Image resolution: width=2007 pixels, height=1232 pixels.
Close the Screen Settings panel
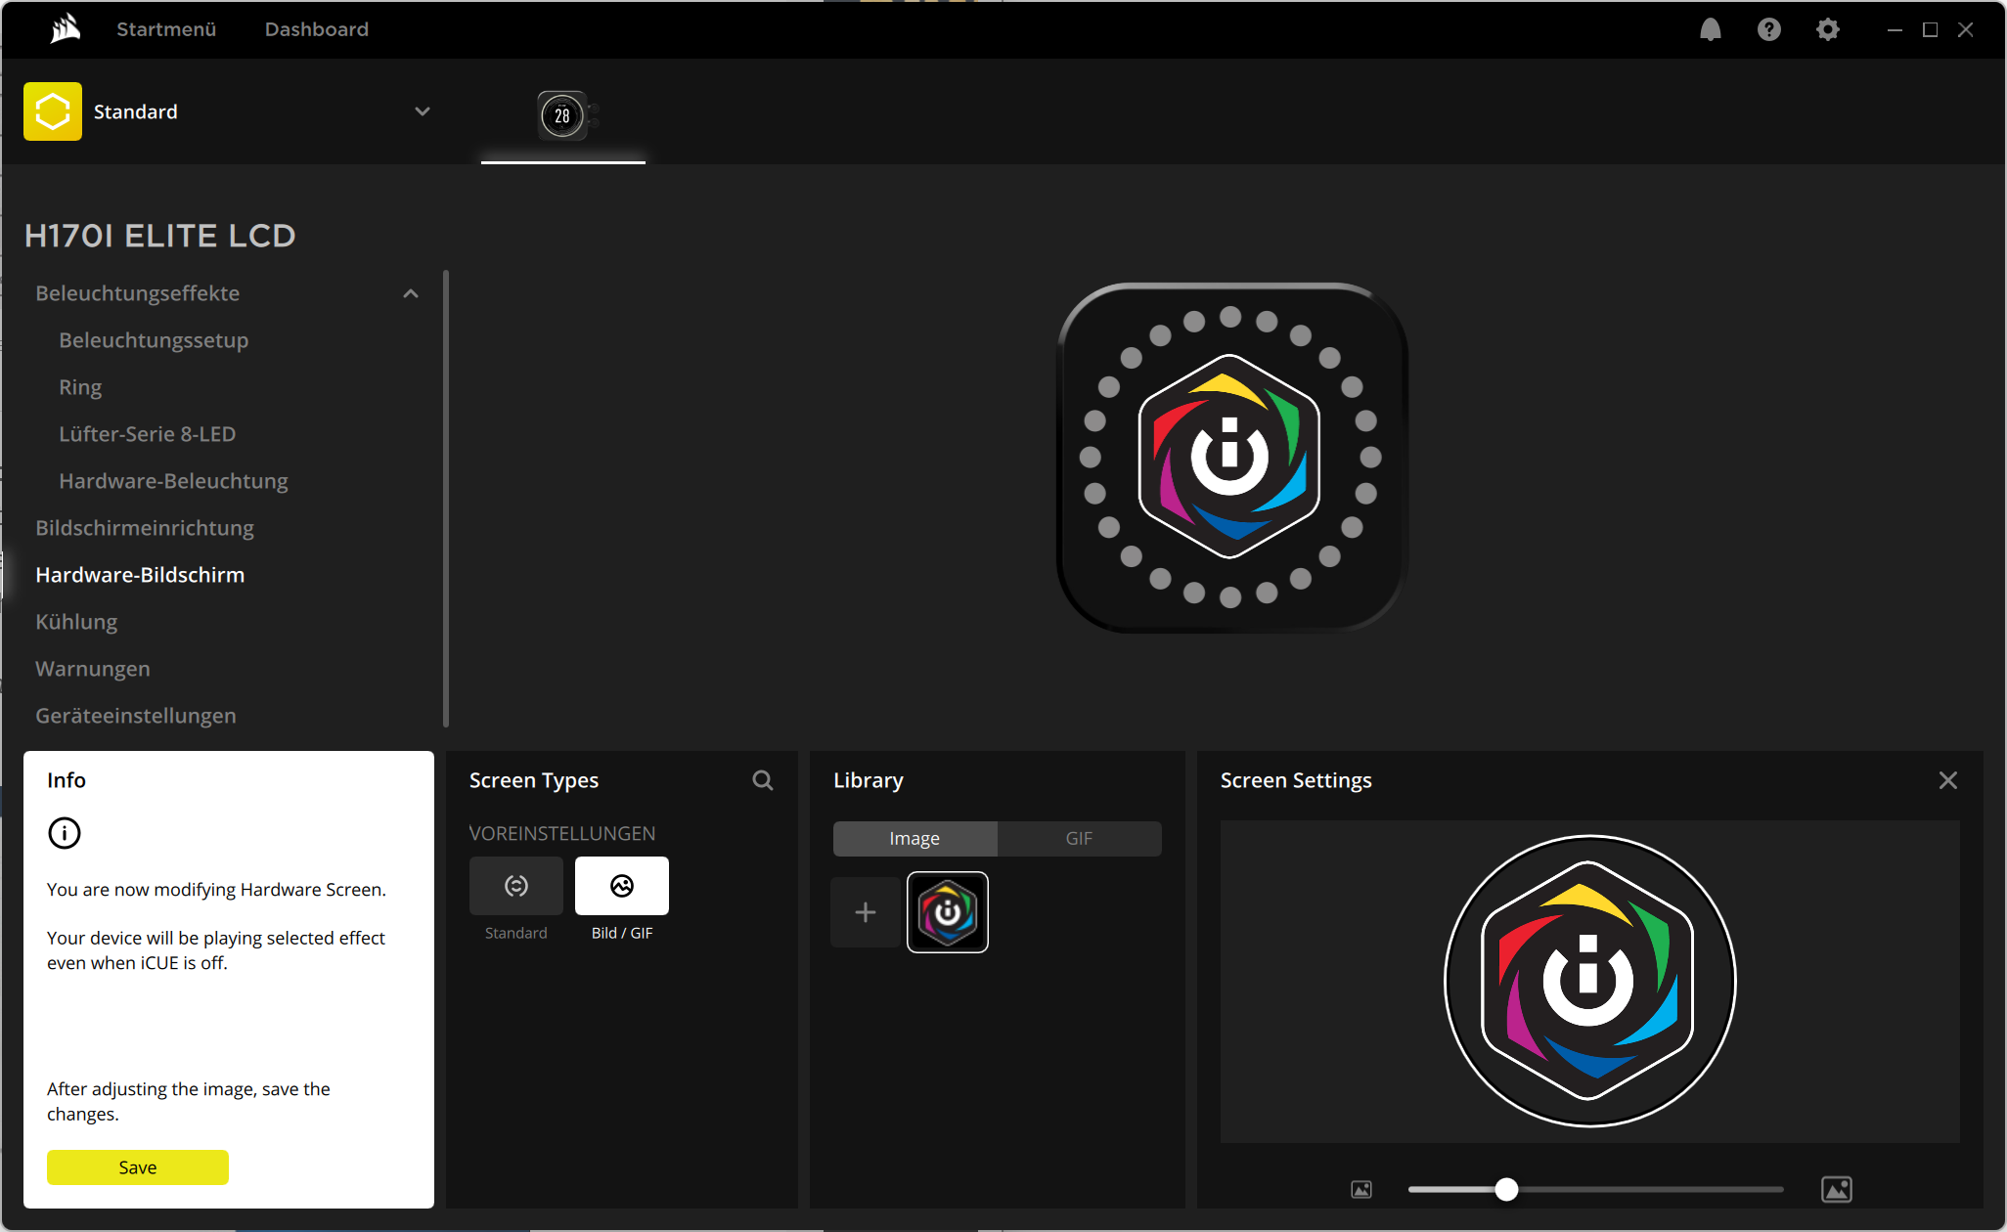pos(1948,780)
